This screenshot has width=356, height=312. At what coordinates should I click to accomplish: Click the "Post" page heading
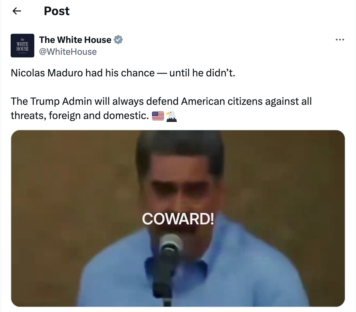point(56,11)
